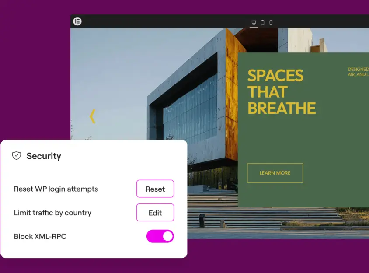Viewport: 369px width, 273px height.
Task: Go to previous slide with yellow arrow
Action: pyautogui.click(x=92, y=116)
